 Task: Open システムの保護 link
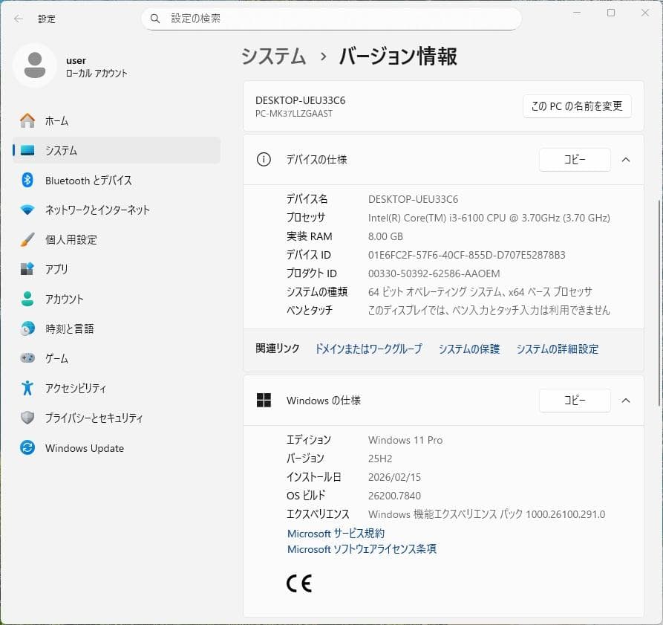coord(469,349)
